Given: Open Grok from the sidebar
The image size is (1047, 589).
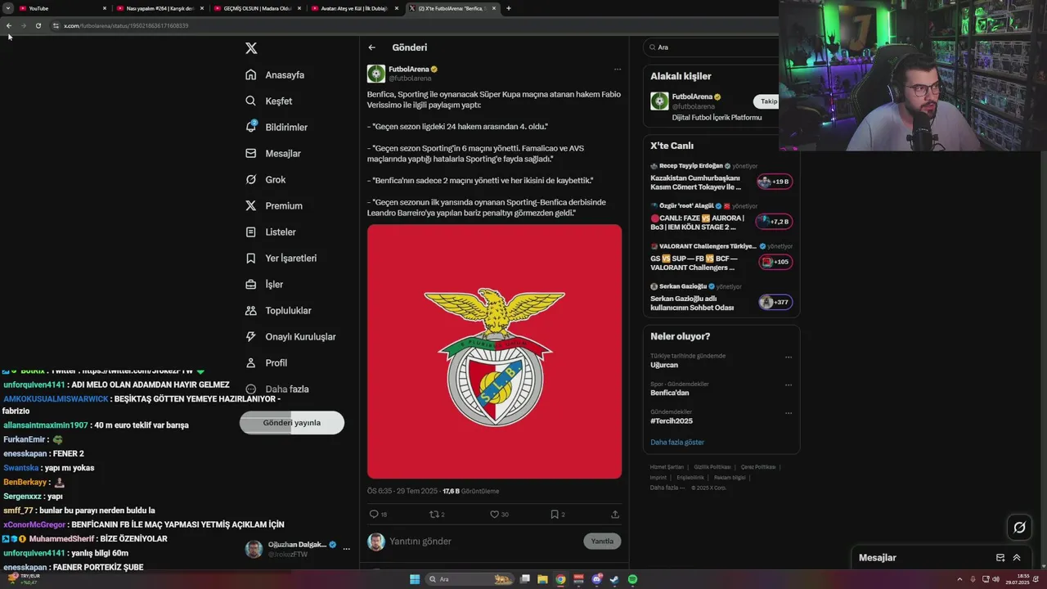Looking at the screenshot, I should click(x=265, y=179).
